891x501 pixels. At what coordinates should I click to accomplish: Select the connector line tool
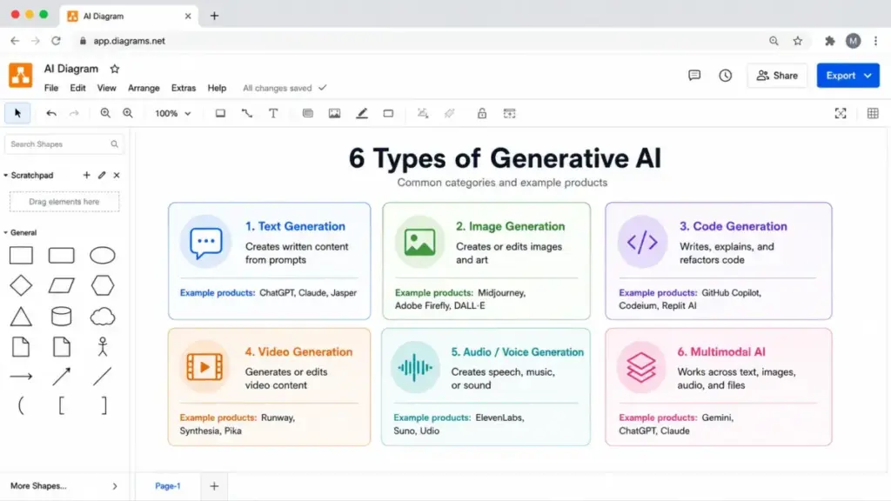click(246, 113)
